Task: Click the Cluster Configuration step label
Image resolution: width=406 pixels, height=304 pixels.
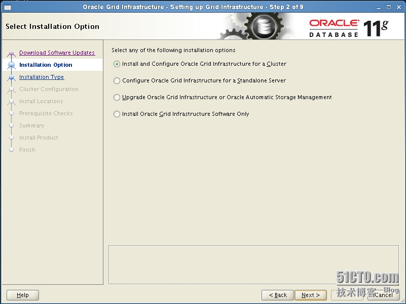Action: [x=49, y=89]
